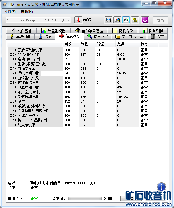
Task: Click the 当前 column header
Action: 71,44
